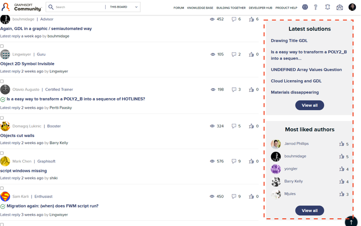
Task: Open 'UNDEFINED Array Values Question' solution
Action: point(306,70)
